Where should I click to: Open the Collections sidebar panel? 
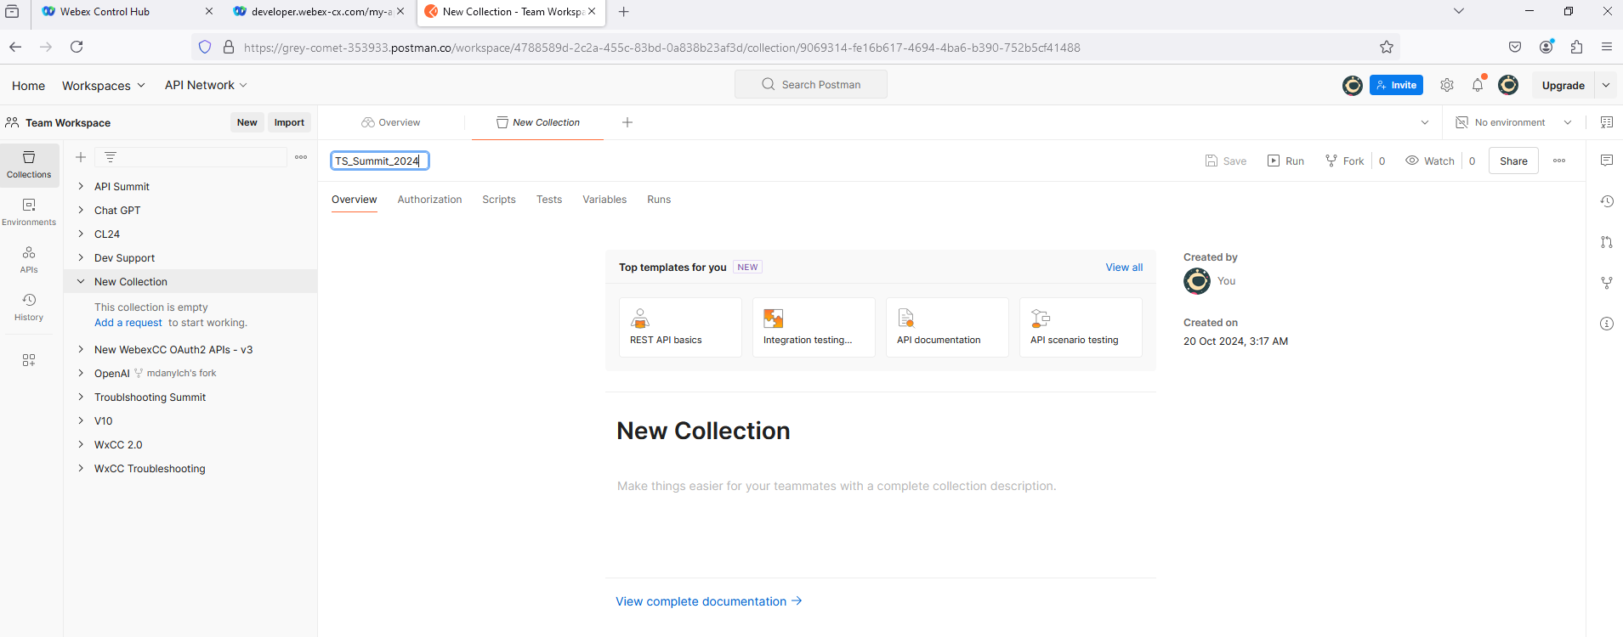point(29,164)
